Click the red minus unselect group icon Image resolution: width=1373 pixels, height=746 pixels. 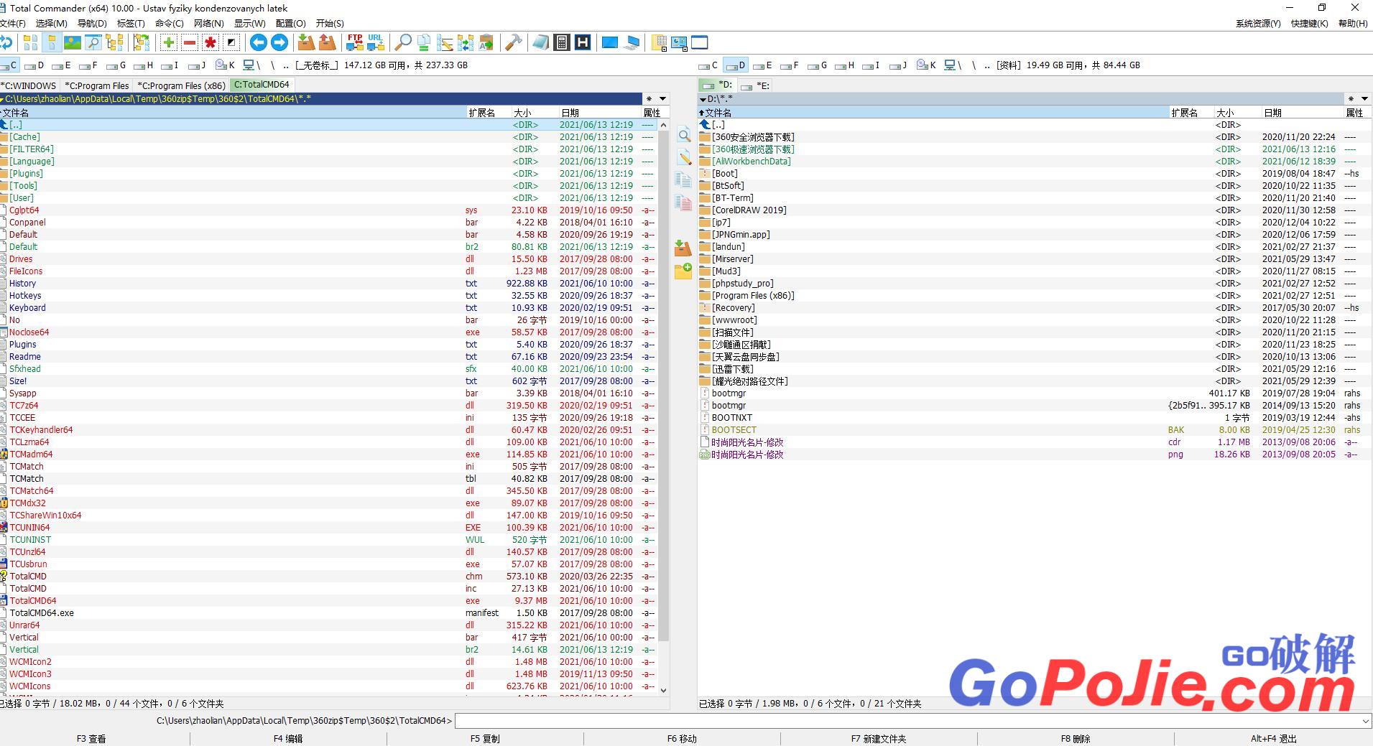(x=190, y=43)
